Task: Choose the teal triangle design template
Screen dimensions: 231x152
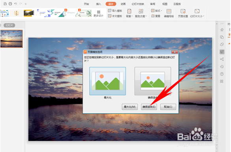Action: (58, 13)
